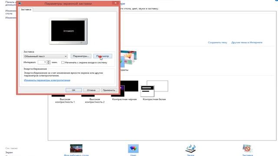This screenshot has width=278, height=156.
Task: Click Сохранить тему link
Action: [217, 42]
